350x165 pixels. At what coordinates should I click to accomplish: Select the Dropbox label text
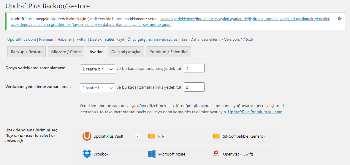click(101, 154)
